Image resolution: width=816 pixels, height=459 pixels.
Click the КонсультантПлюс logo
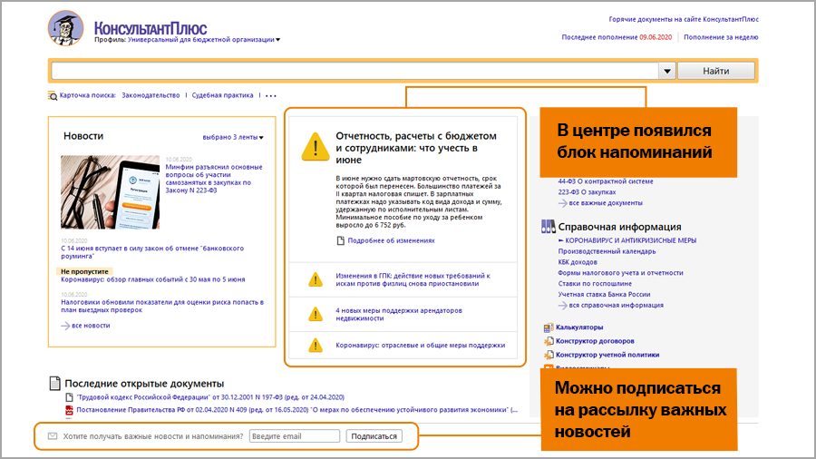point(67,28)
